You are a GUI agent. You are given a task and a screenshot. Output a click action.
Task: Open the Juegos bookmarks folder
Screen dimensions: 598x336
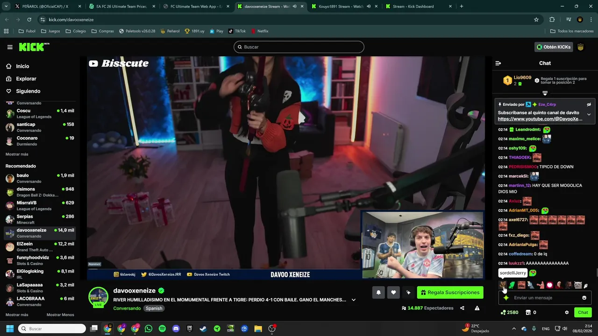pyautogui.click(x=50, y=31)
